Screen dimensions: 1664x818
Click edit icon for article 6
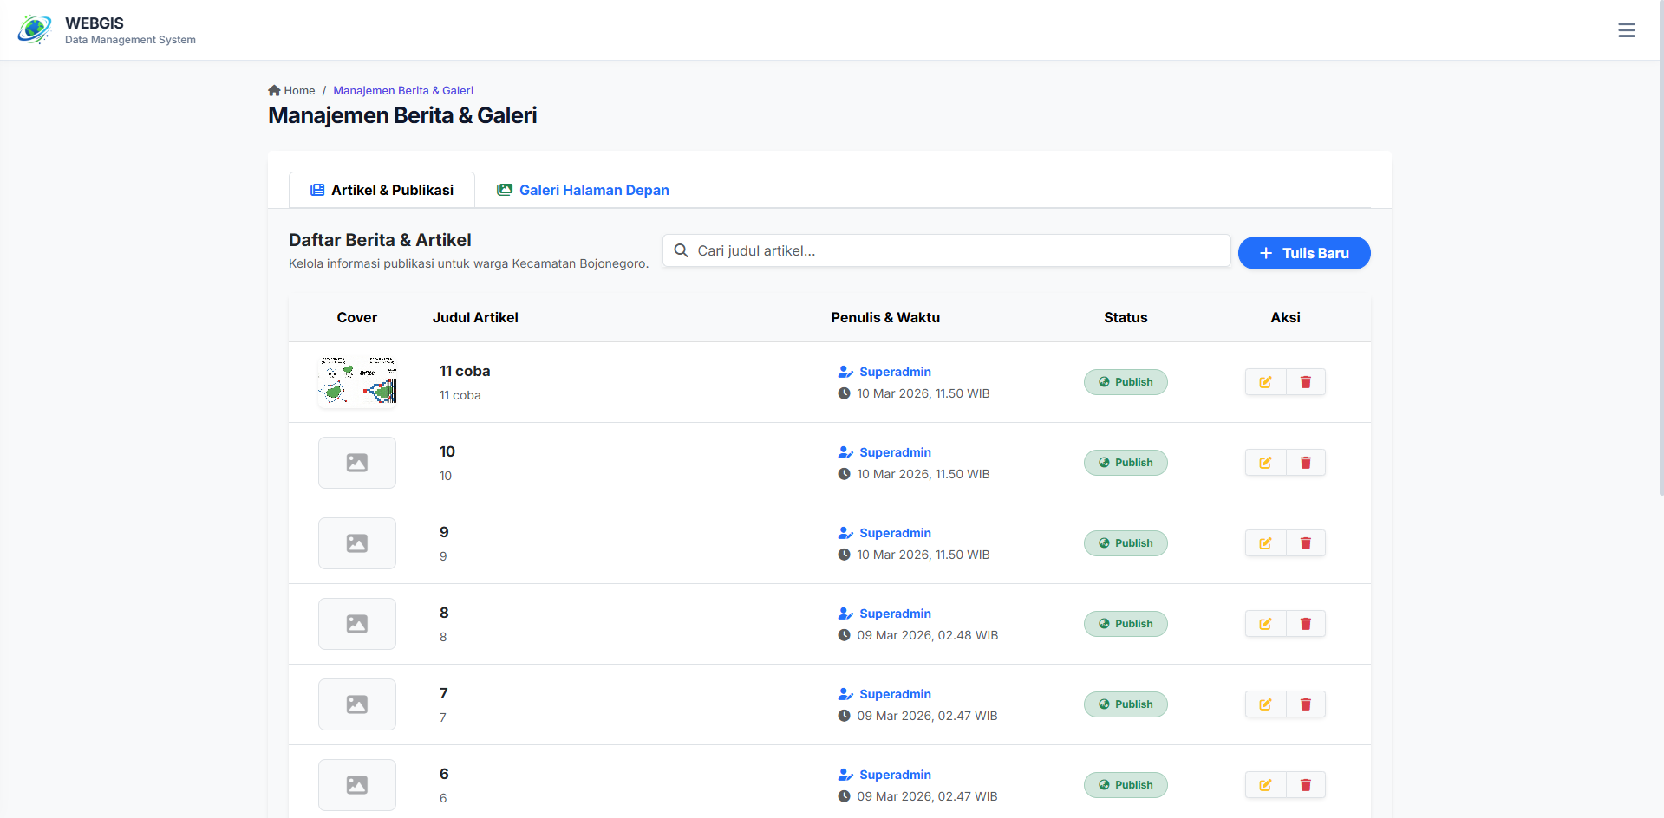pyautogui.click(x=1265, y=785)
